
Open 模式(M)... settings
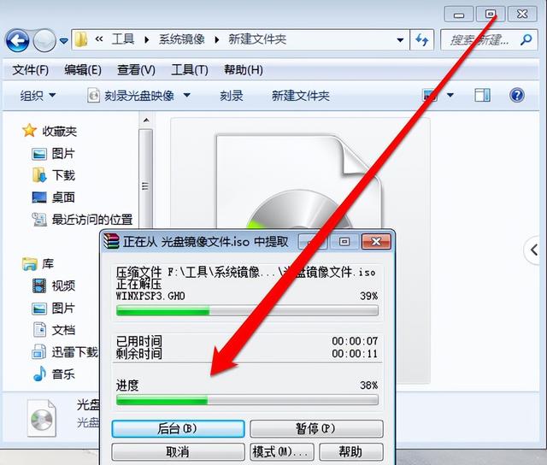[x=282, y=452]
